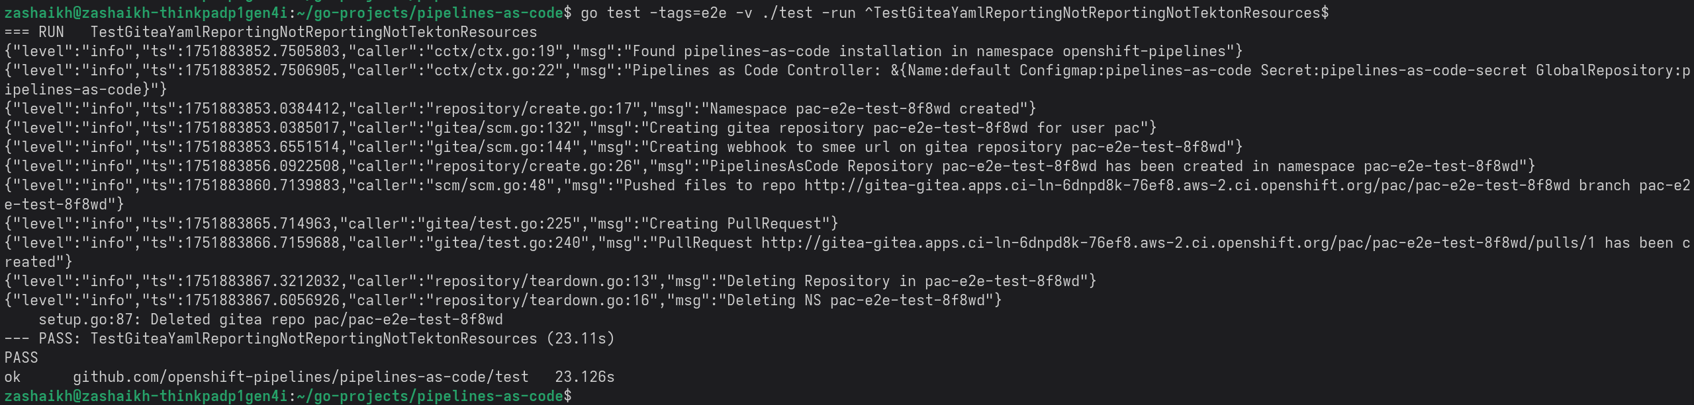
Task: Click the github.com/openshift-pipelines package path
Action: pos(301,377)
